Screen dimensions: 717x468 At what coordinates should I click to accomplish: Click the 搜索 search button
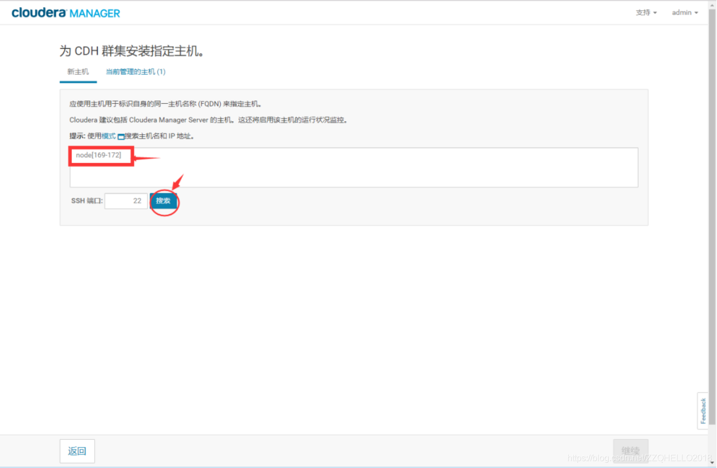(x=163, y=201)
